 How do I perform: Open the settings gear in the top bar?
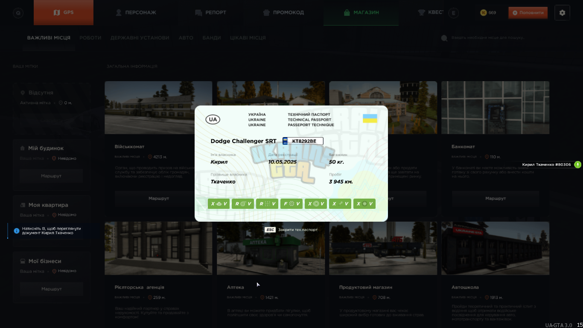click(x=562, y=13)
